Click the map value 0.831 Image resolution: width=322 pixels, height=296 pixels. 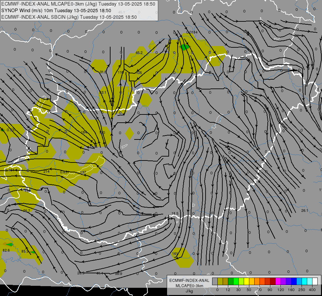click(x=64, y=172)
